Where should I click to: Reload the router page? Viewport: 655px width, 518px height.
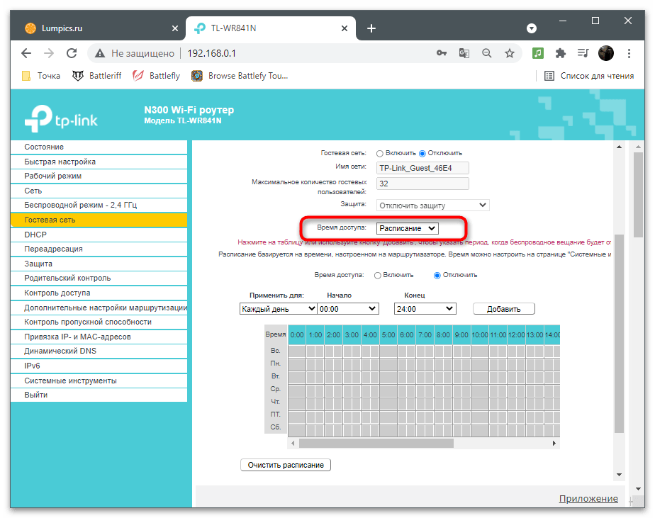coord(72,53)
